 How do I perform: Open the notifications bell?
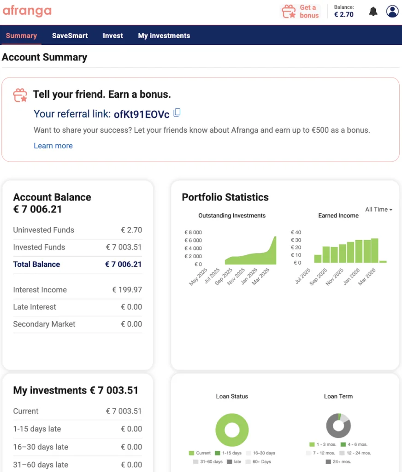[x=373, y=11]
